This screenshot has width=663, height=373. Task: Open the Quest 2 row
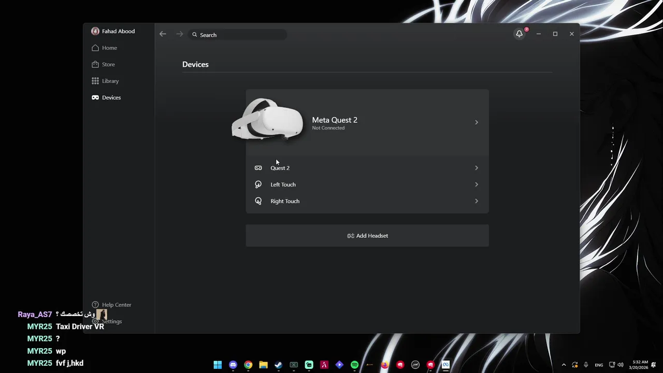tap(367, 168)
